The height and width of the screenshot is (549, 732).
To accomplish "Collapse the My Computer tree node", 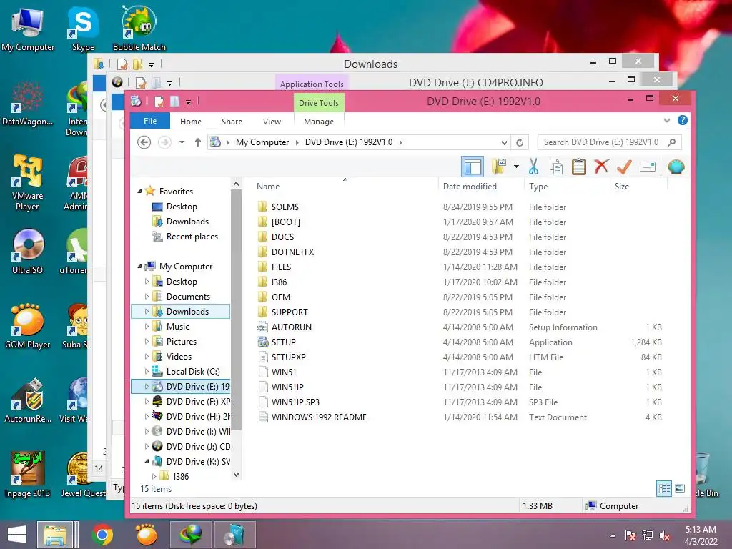I will point(139,266).
